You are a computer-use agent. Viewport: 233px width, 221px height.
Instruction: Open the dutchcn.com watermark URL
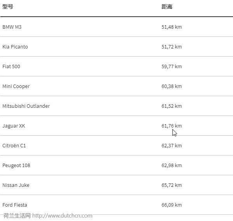pos(62,216)
